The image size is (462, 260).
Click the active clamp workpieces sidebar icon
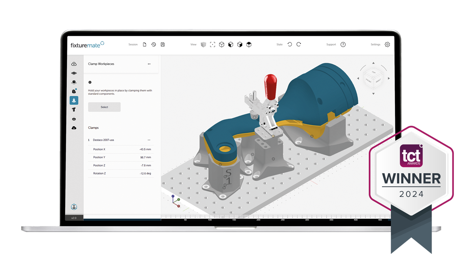pyautogui.click(x=74, y=100)
